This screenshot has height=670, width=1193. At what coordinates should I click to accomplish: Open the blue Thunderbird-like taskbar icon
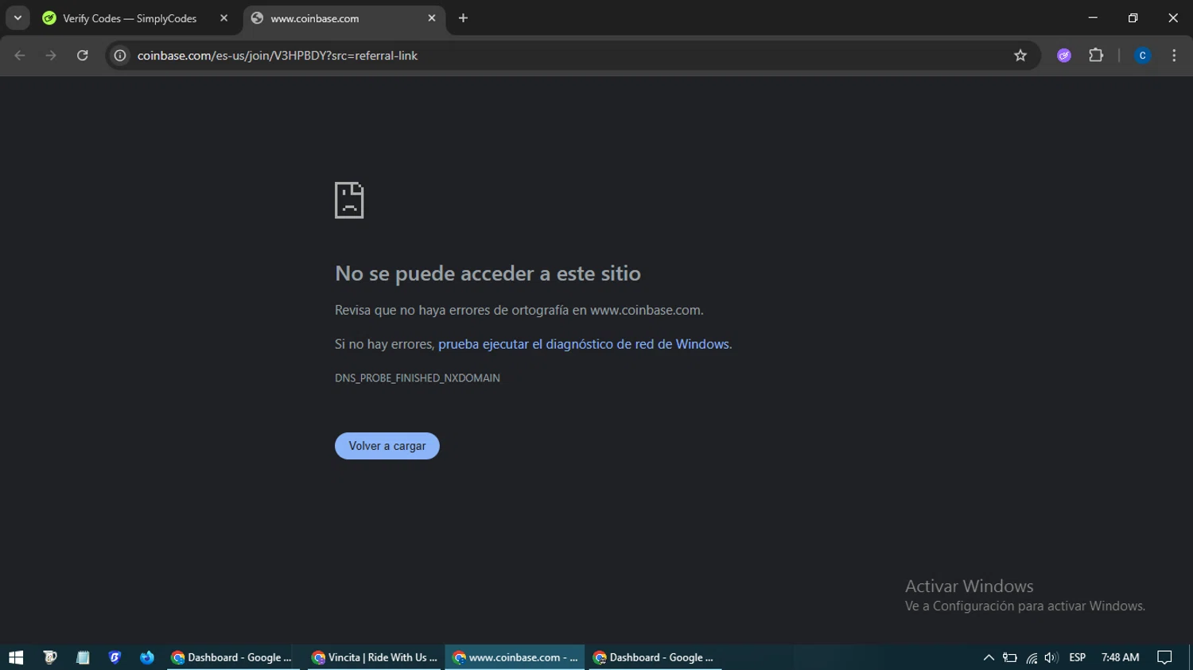[x=147, y=657]
